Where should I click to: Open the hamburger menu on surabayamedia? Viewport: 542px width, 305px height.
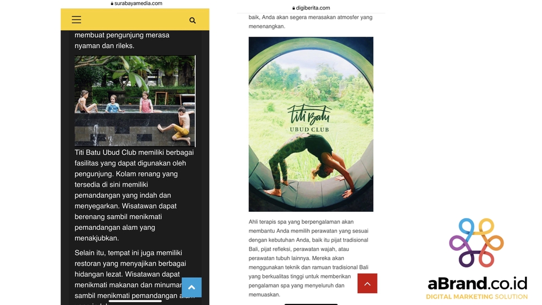pos(76,20)
